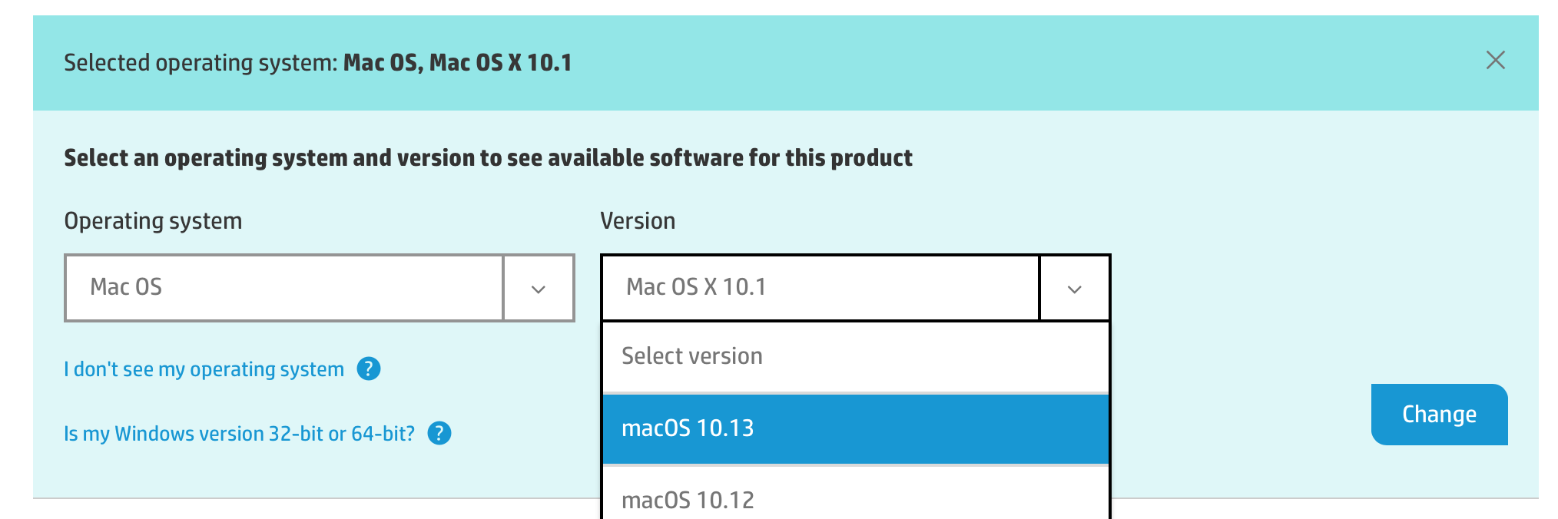1558x519 pixels.
Task: Choose macOS 10.13 from version list
Action: (856, 428)
